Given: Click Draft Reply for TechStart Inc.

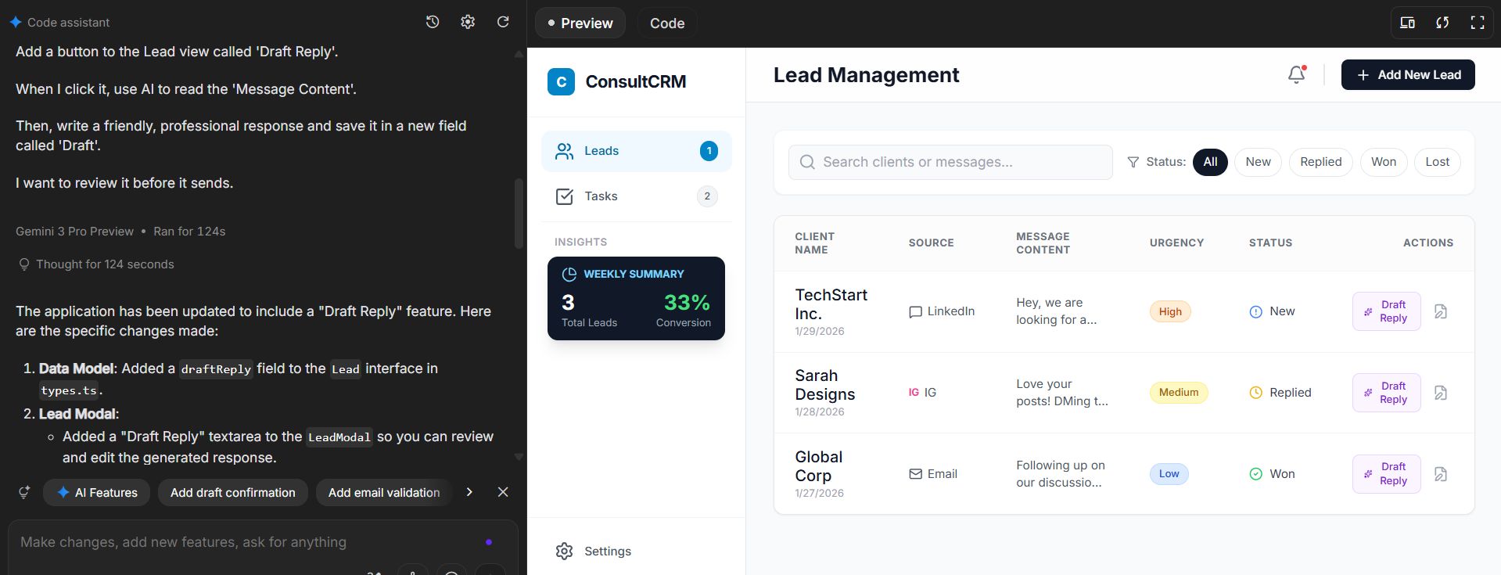Looking at the screenshot, I should point(1386,311).
